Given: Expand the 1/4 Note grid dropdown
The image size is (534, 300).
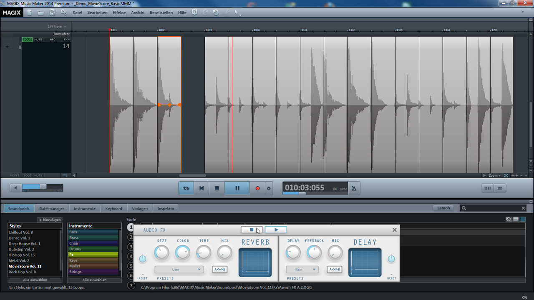Looking at the screenshot, I should [x=57, y=27].
